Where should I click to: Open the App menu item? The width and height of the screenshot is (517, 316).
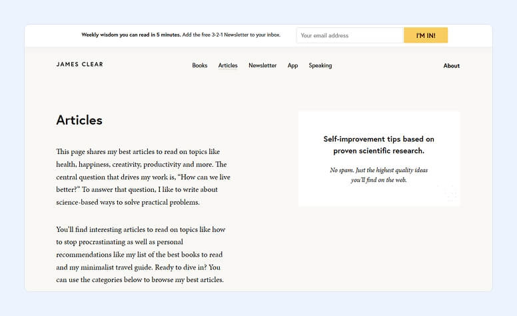click(x=292, y=65)
